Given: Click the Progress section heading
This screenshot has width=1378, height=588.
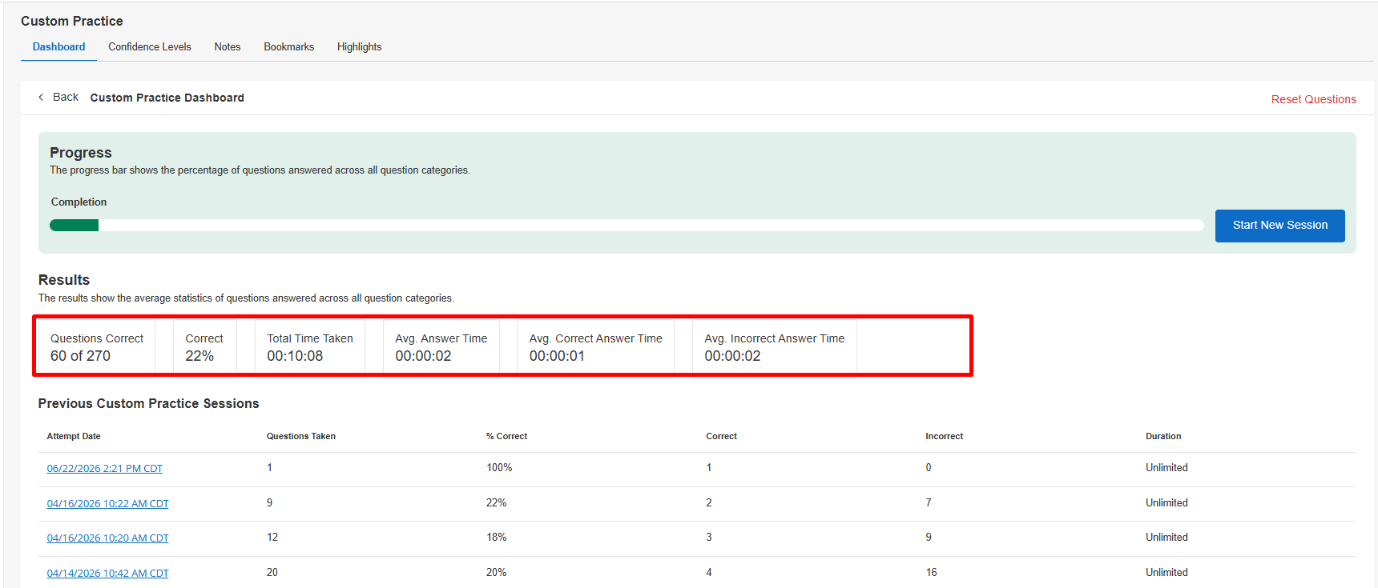Looking at the screenshot, I should (x=81, y=153).
